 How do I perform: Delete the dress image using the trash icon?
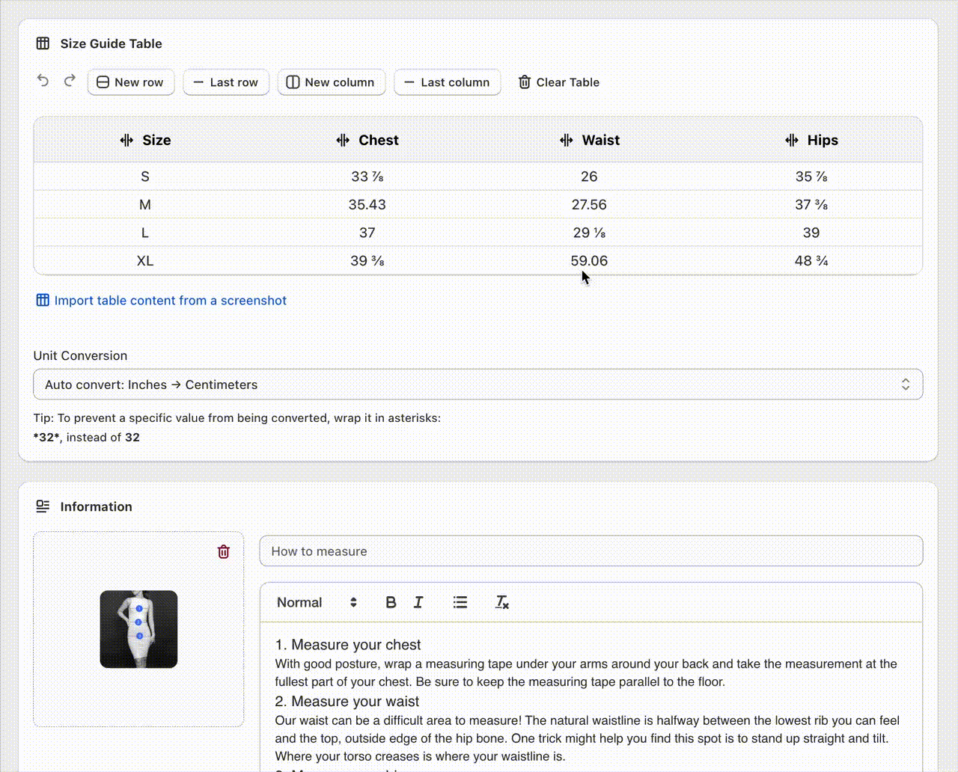(223, 551)
